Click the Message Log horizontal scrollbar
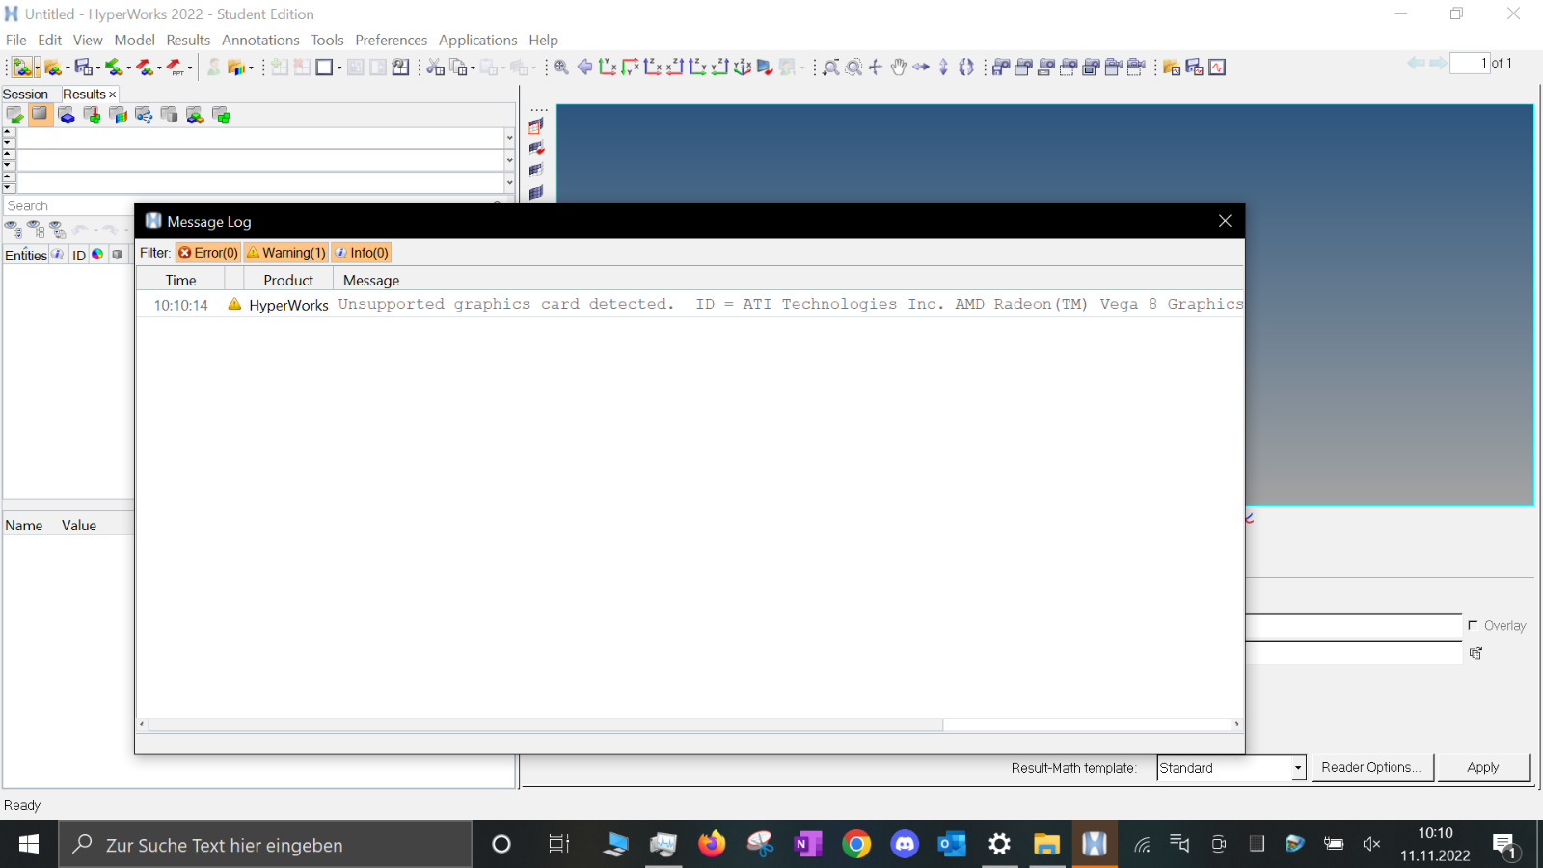Viewport: 1543px width, 868px height. tap(546, 724)
